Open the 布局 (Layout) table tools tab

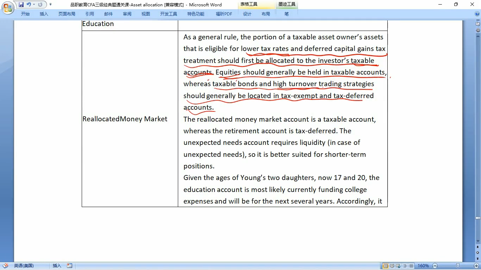point(266,14)
